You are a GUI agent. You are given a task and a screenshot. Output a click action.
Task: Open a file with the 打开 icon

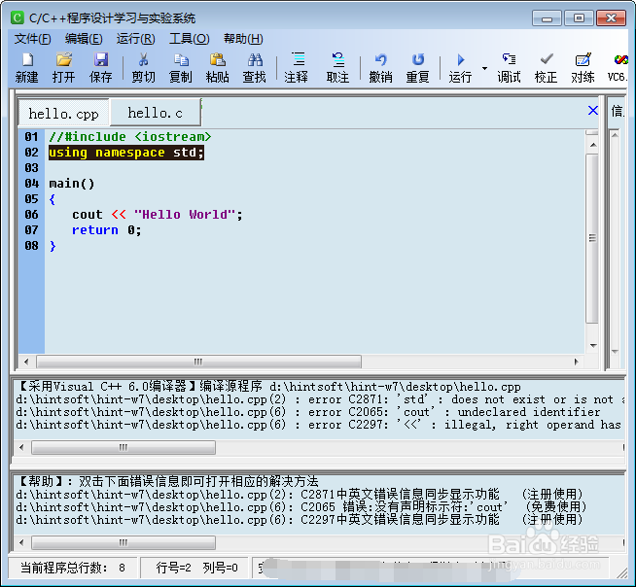[x=63, y=68]
